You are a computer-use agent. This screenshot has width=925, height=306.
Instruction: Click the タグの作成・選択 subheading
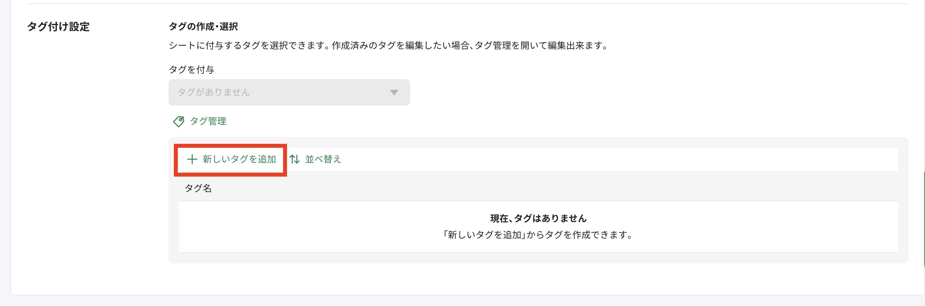[x=203, y=27]
